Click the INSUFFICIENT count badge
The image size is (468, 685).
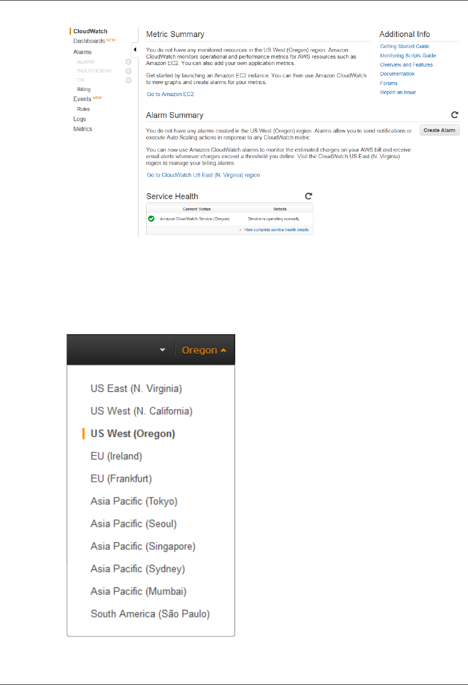tap(128, 71)
